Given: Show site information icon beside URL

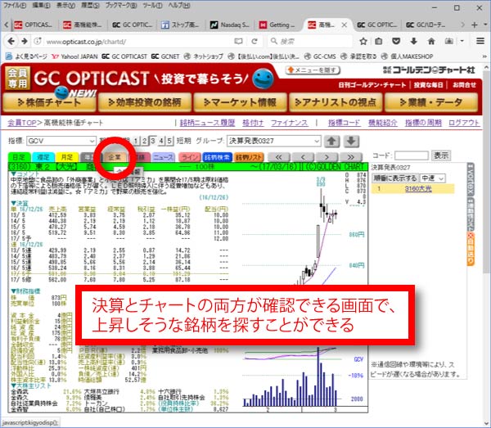Looking at the screenshot, I should [38, 41].
